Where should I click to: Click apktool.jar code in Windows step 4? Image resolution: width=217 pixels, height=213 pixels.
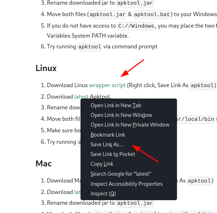pos(108,15)
